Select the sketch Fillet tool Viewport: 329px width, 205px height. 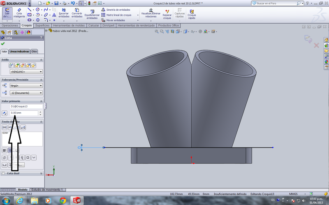pos(46,20)
